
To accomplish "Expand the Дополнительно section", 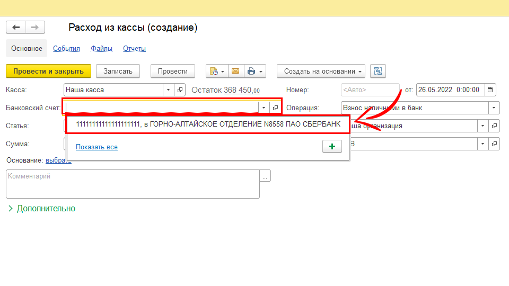I will click(41, 209).
